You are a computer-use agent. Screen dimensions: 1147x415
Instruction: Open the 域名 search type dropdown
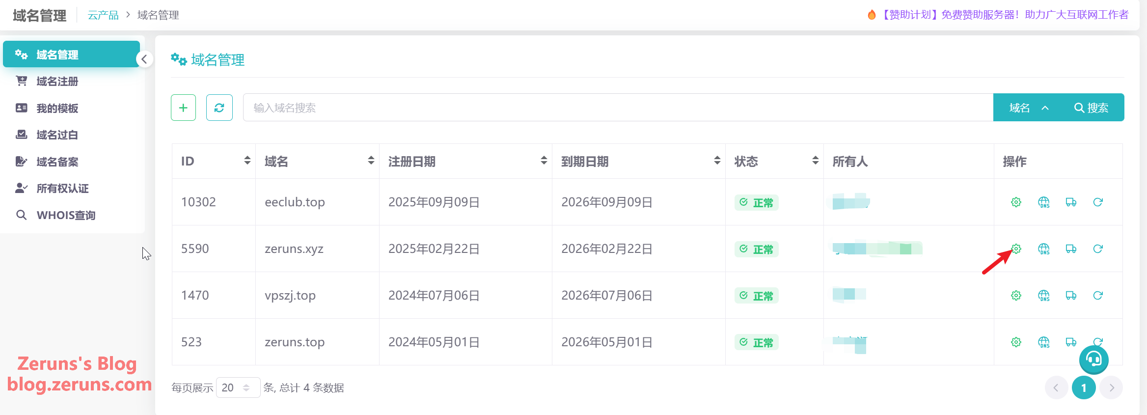coord(1028,108)
